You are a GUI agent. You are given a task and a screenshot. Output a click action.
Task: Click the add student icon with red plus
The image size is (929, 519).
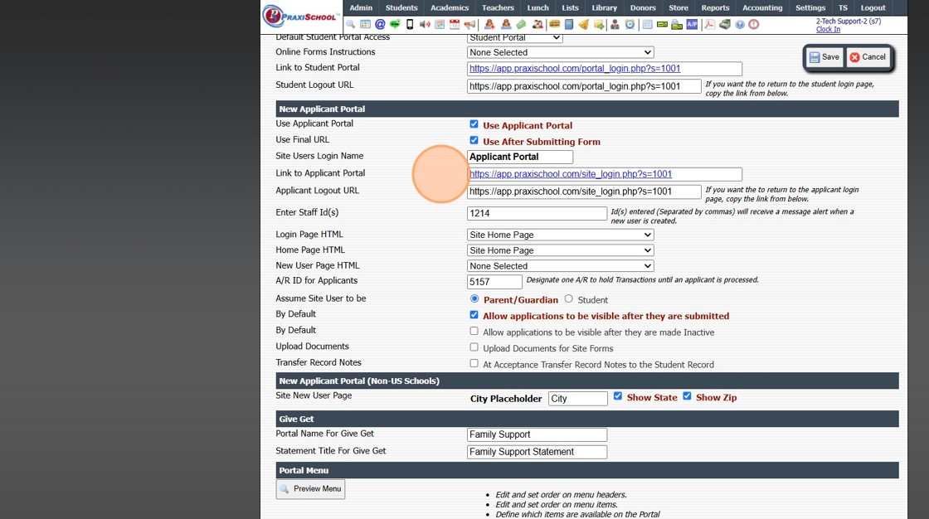click(490, 24)
